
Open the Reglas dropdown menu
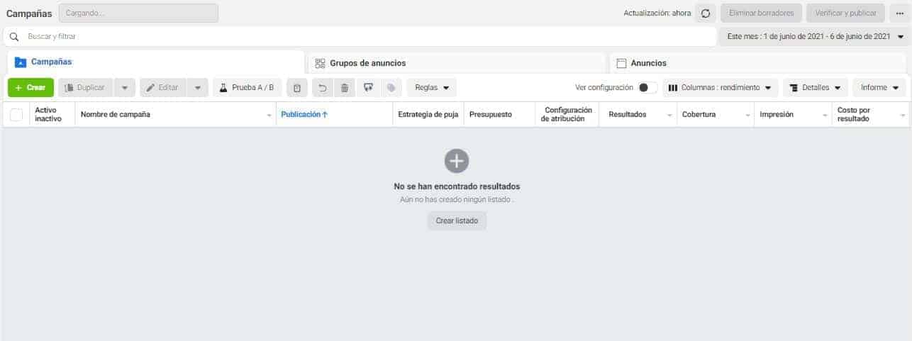432,88
